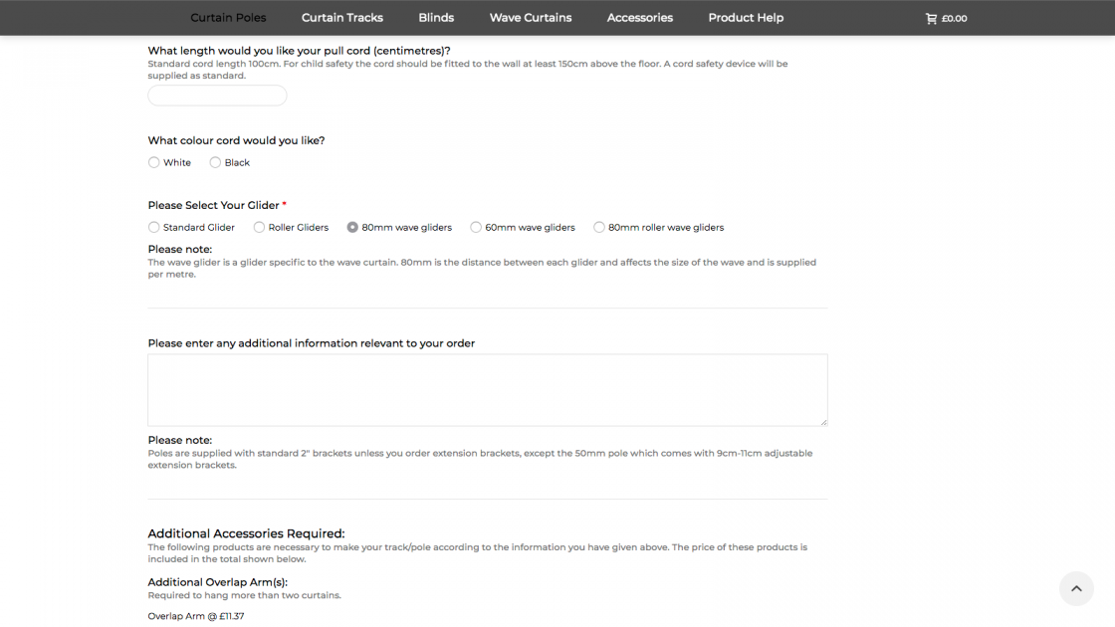
Task: Open the Curtain Poles menu
Action: (x=228, y=18)
